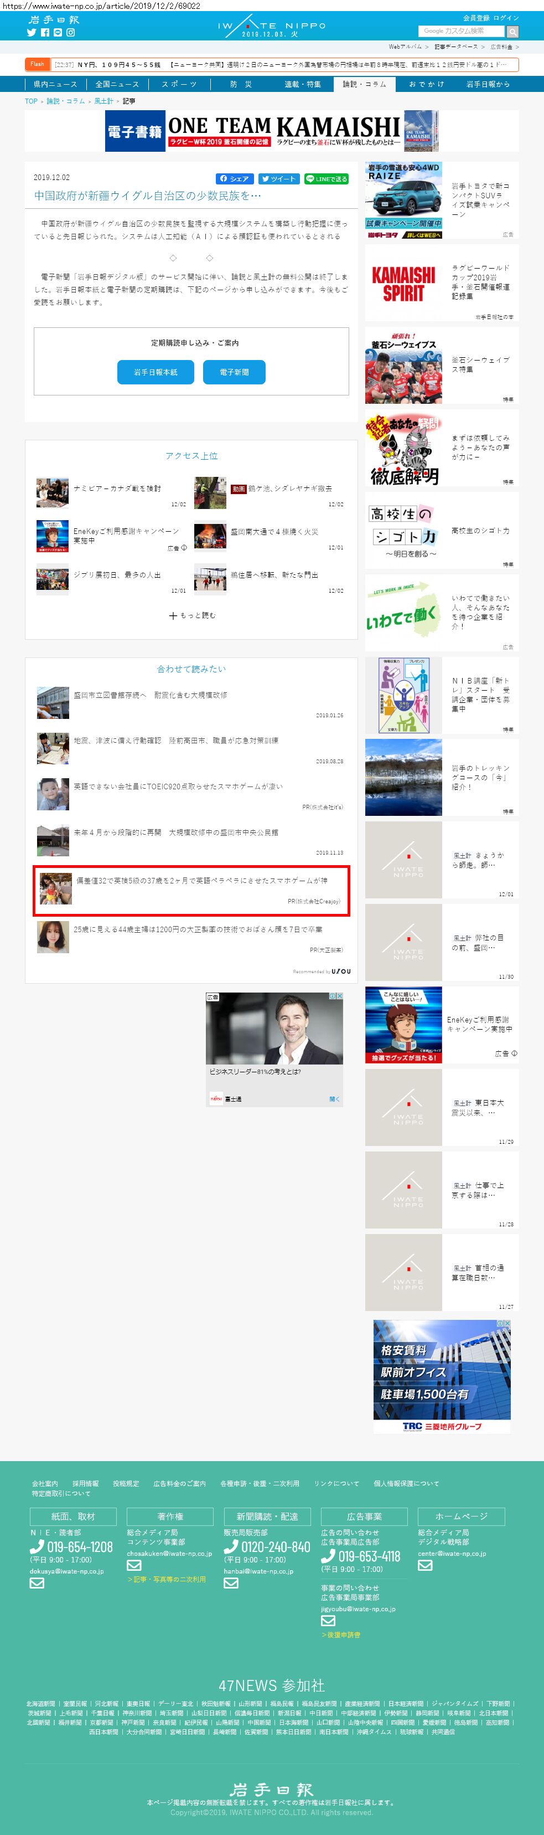Open the 開く arrow on Fujitsu ad

pyautogui.click(x=335, y=1098)
